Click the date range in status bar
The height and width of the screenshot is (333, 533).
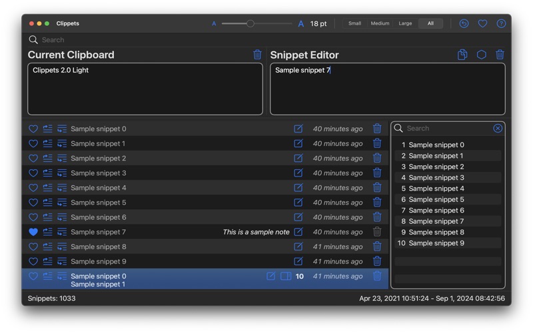click(x=432, y=298)
